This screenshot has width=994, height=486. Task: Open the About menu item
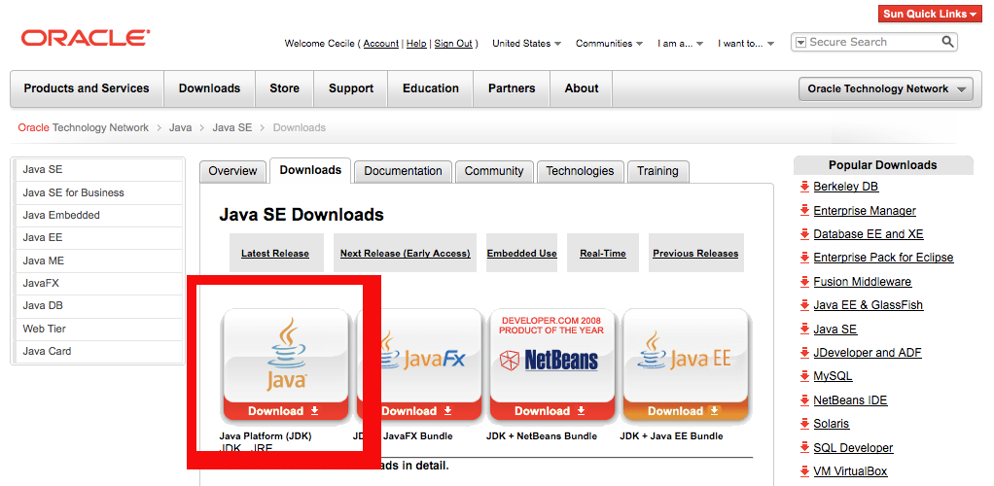coord(582,88)
